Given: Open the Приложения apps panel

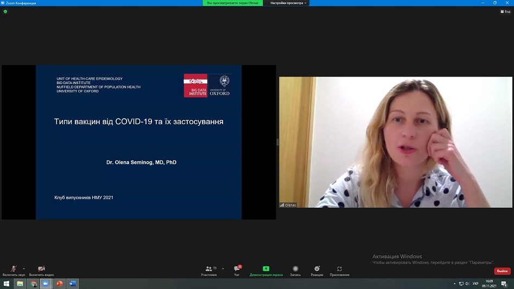Looking at the screenshot, I should click(x=339, y=269).
